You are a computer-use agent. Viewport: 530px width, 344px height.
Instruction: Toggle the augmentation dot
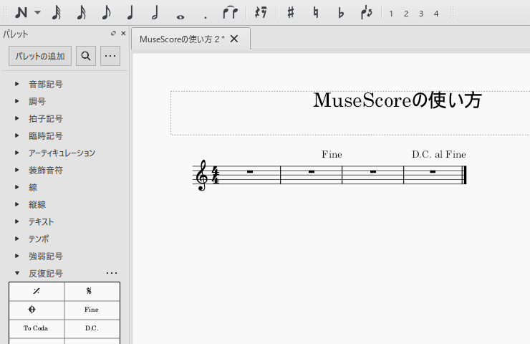point(205,17)
